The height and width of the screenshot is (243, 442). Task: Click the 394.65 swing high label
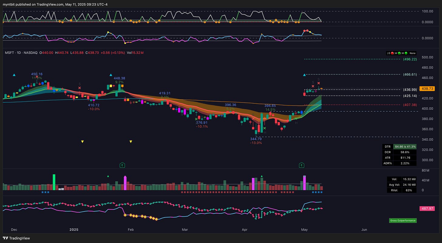pyautogui.click(x=270, y=106)
